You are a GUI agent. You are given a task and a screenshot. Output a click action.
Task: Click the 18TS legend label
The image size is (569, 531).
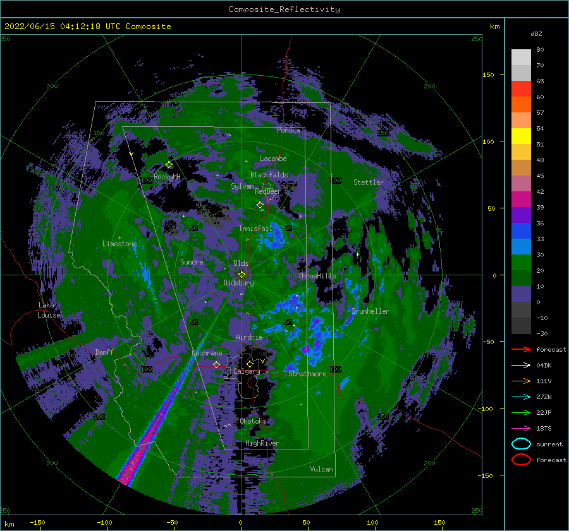(x=544, y=429)
